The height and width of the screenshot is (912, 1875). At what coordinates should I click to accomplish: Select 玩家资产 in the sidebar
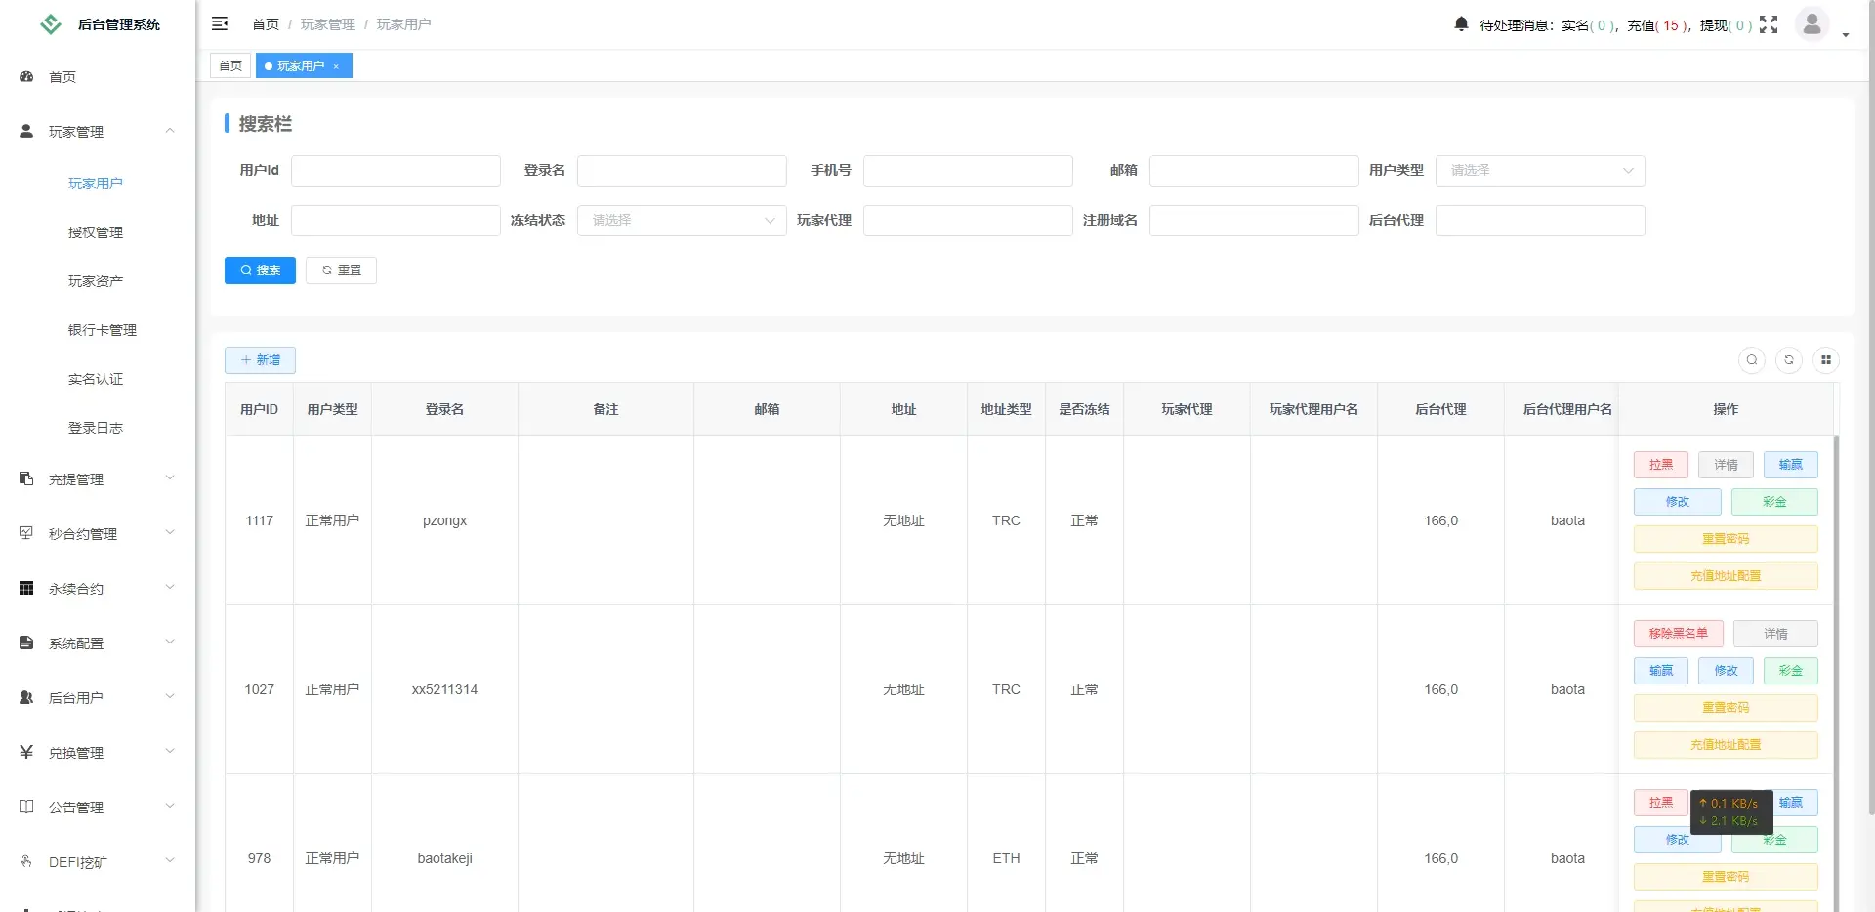click(x=96, y=281)
